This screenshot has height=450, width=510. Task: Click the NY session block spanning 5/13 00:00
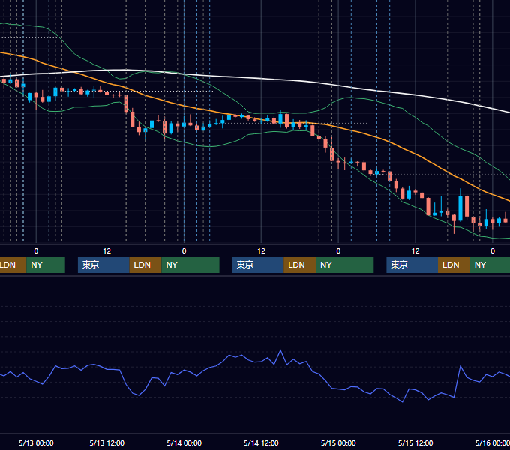(46, 265)
